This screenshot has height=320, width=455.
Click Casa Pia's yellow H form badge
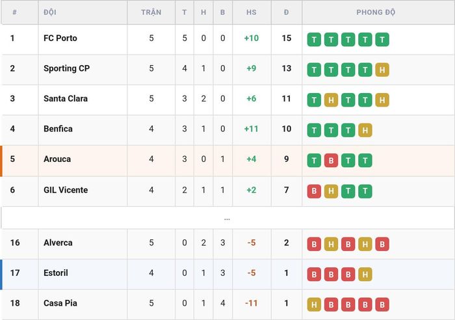click(314, 304)
